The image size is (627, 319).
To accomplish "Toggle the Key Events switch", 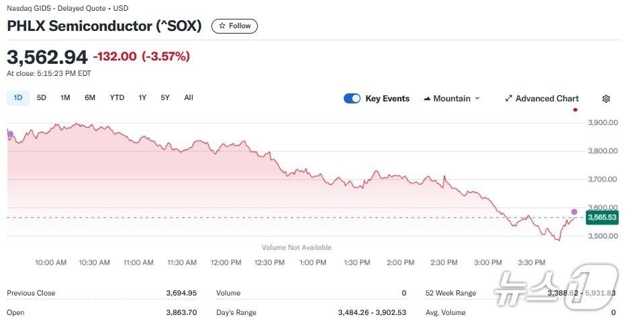I will tap(352, 99).
